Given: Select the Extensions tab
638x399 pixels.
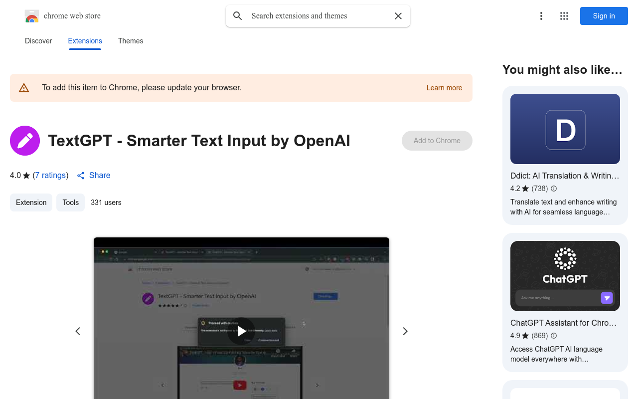Looking at the screenshot, I should (x=85, y=41).
